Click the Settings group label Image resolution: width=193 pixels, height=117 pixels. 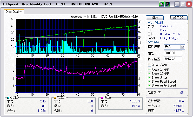(153, 42)
